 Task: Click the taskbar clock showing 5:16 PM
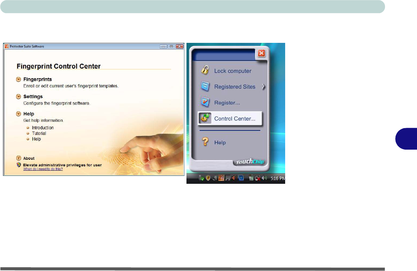click(278, 179)
